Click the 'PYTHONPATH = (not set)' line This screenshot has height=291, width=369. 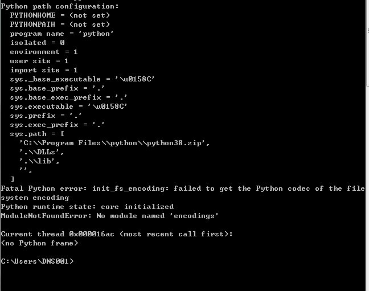pyautogui.click(x=60, y=24)
